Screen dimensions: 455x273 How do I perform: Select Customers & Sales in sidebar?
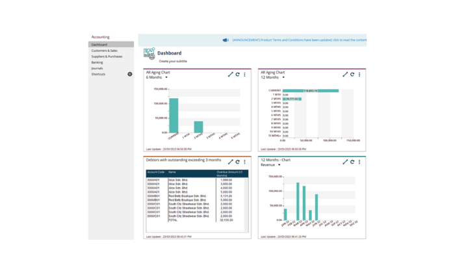coord(105,50)
